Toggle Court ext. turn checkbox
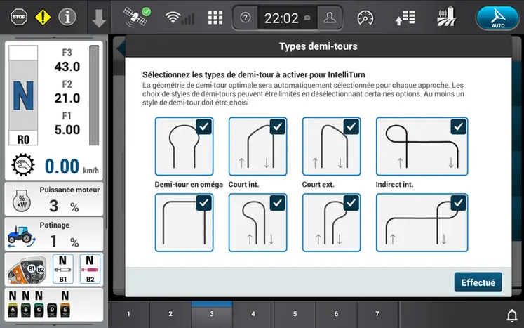This screenshot has height=328, width=524. 351,126
